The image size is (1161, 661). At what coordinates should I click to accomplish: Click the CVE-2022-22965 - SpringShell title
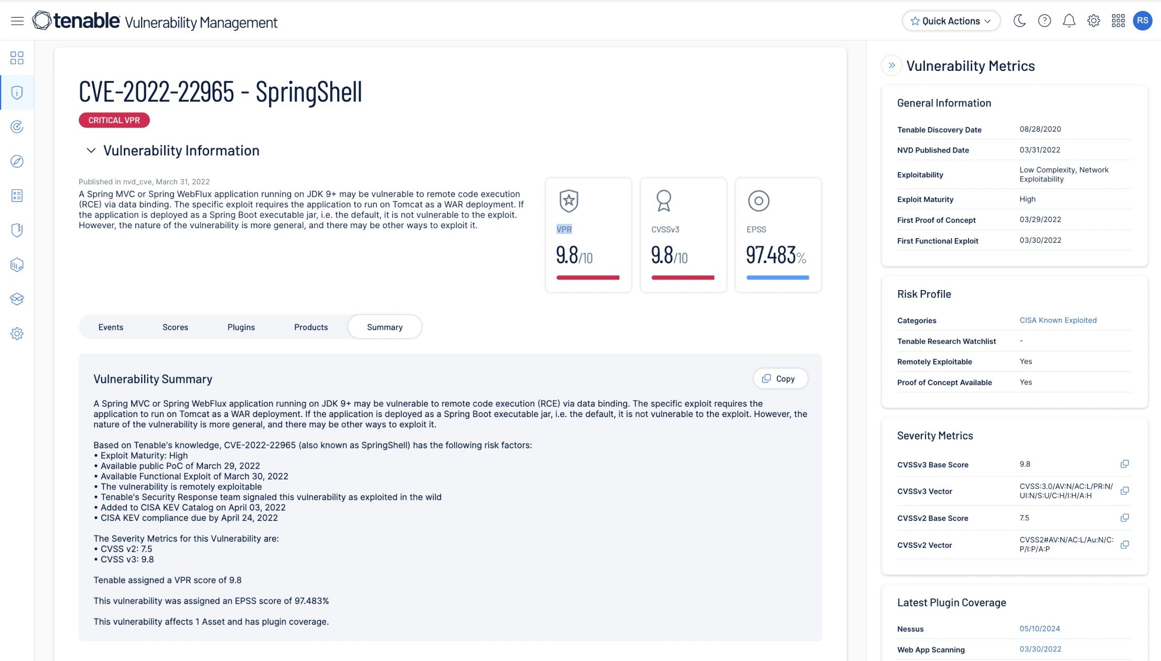pyautogui.click(x=220, y=92)
